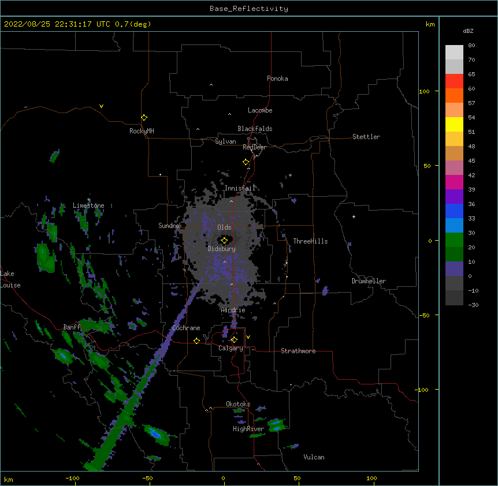The height and width of the screenshot is (486, 498).
Task: Click the Olds town label
Action: pyautogui.click(x=224, y=227)
